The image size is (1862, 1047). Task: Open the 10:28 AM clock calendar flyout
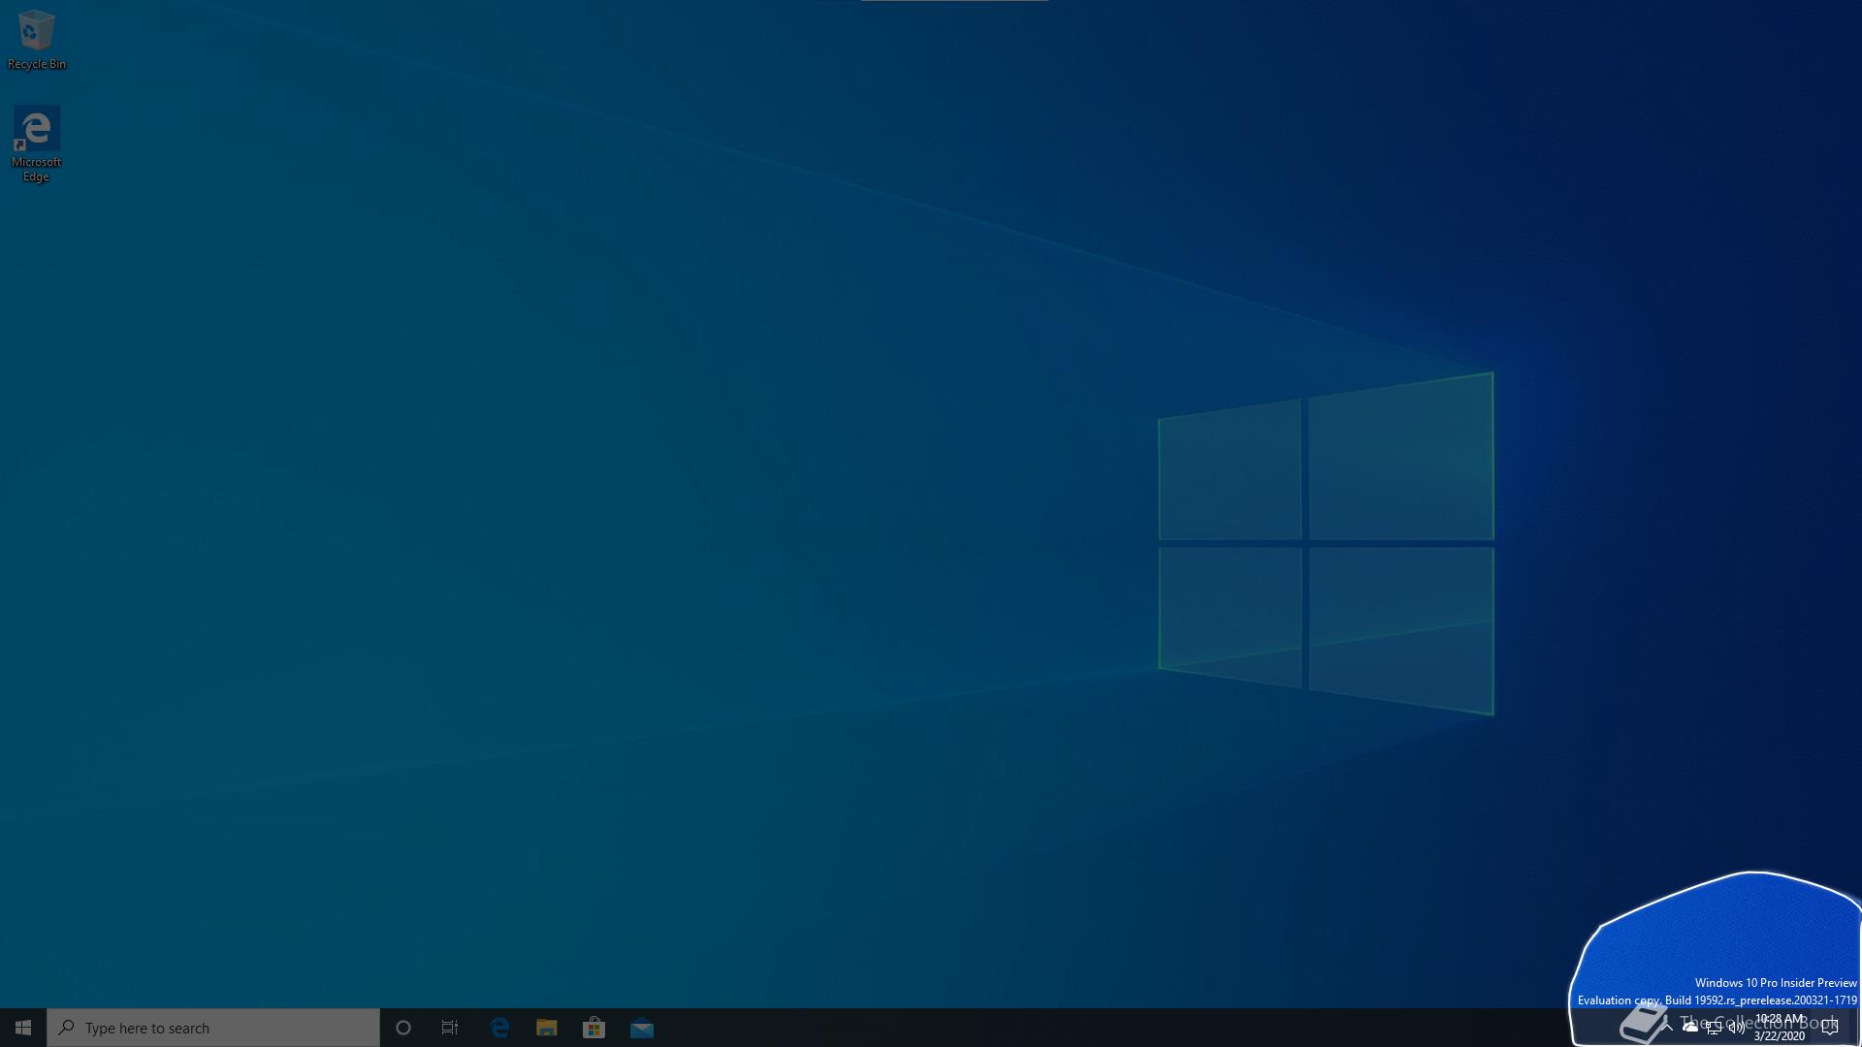point(1779,1028)
